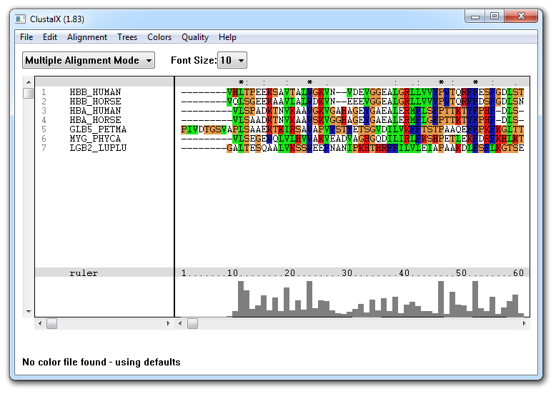Expand the Multiple Alignment Mode dropdown
The image size is (556, 394).
pyautogui.click(x=89, y=61)
